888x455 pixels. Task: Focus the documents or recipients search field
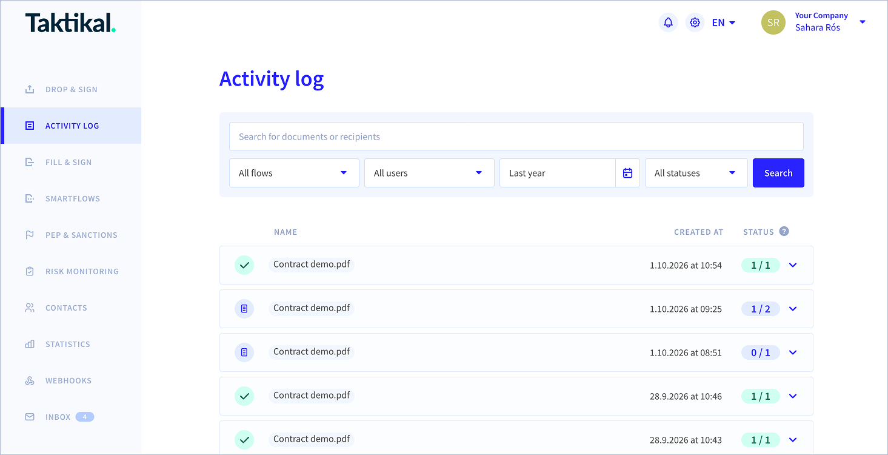(x=516, y=136)
